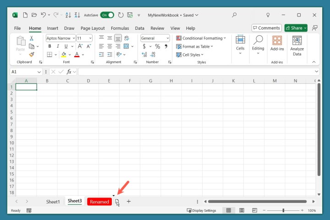Click the zoom slider in the status bar

point(283,210)
